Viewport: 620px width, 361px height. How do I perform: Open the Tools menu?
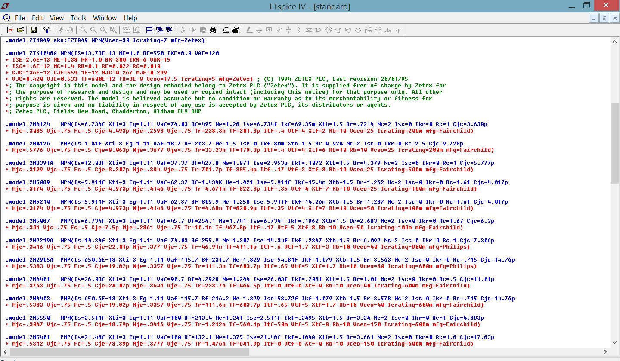point(78,18)
